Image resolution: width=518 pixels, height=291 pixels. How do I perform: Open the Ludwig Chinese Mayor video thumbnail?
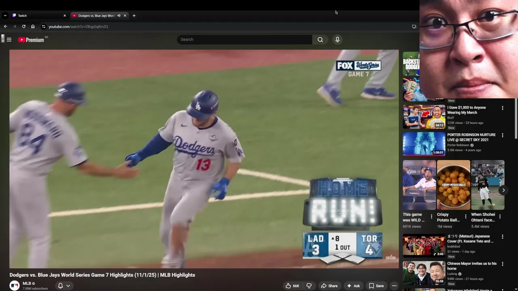(x=424, y=273)
